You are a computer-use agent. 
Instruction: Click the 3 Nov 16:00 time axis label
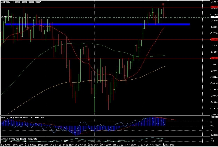(118, 145)
